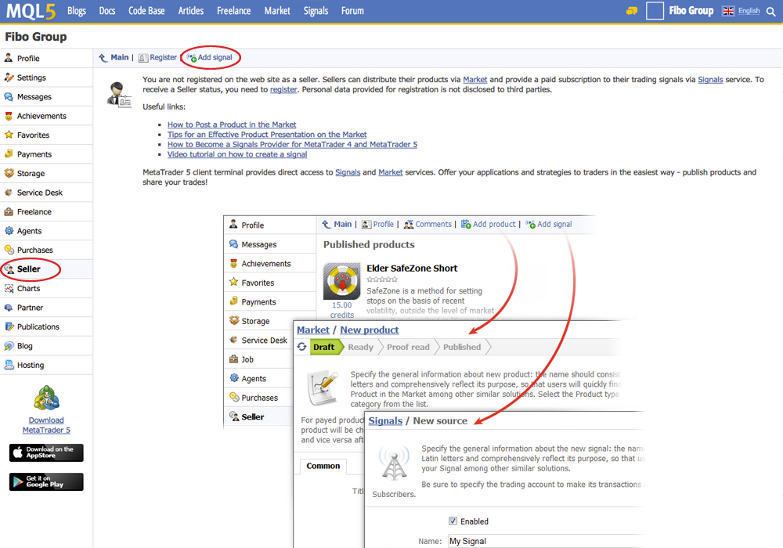The width and height of the screenshot is (783, 548).
Task: Open How to Become a Signals Provider link
Action: pyautogui.click(x=292, y=144)
